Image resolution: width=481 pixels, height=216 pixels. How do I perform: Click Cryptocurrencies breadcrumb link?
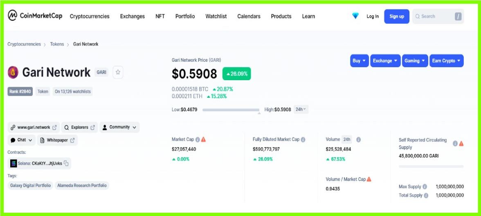coord(24,44)
